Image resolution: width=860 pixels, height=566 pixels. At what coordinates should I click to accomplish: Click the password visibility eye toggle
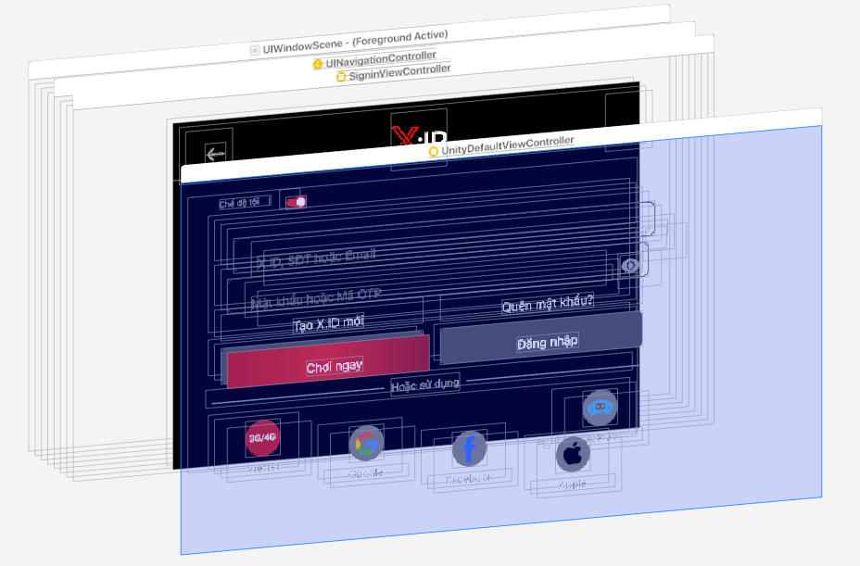(631, 264)
